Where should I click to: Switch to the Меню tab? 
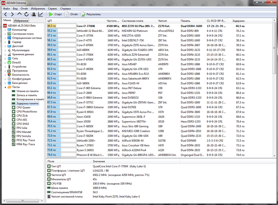7,20
